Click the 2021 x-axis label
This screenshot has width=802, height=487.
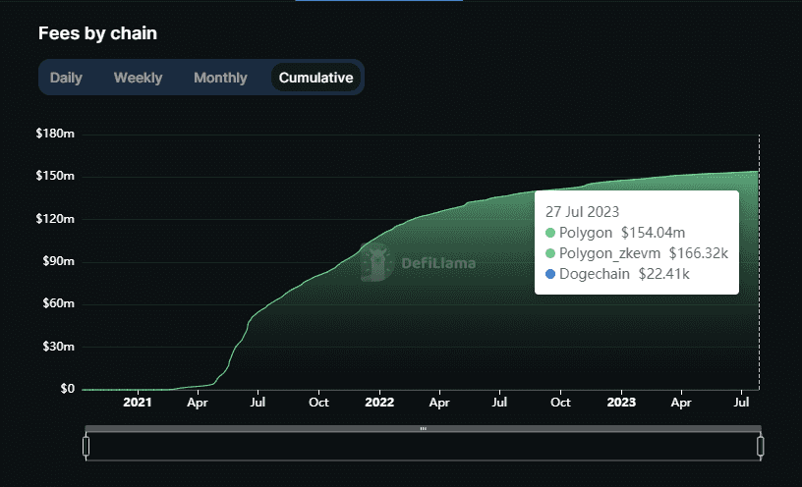click(x=138, y=402)
